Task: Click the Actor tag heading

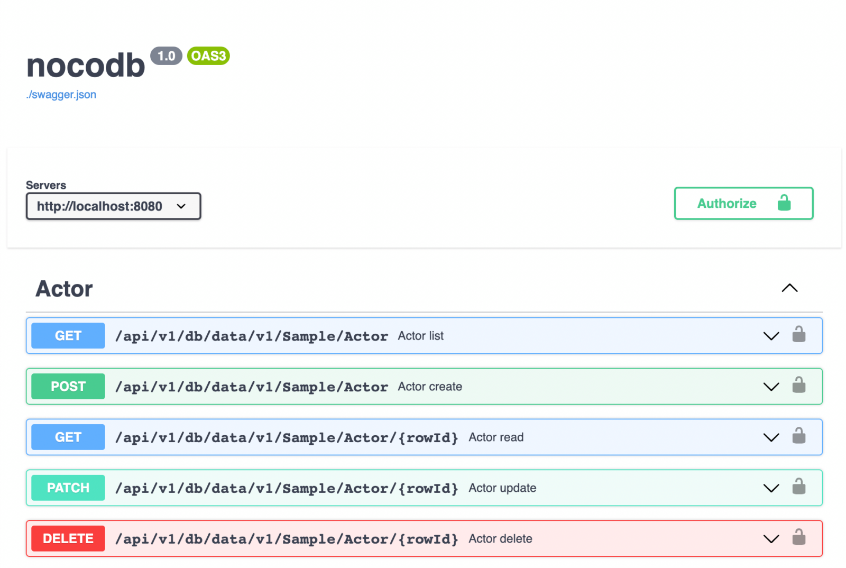Action: tap(64, 289)
